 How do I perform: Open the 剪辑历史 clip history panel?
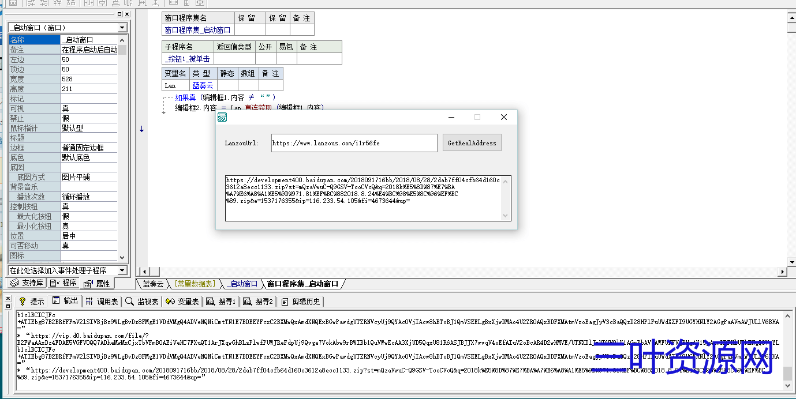pos(301,300)
